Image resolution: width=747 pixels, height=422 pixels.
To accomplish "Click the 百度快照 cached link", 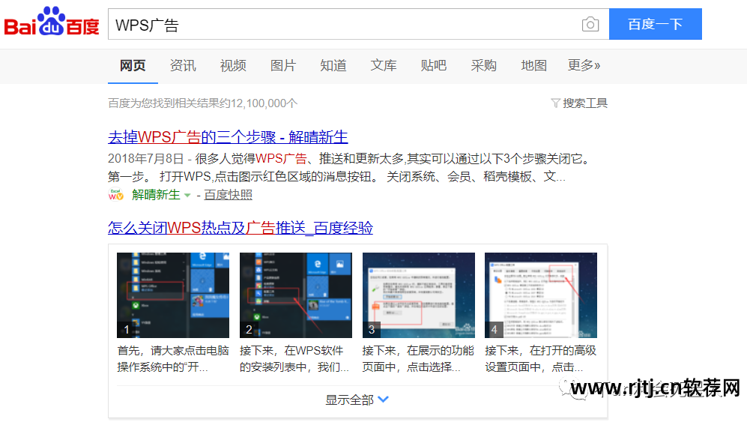I will click(x=229, y=195).
